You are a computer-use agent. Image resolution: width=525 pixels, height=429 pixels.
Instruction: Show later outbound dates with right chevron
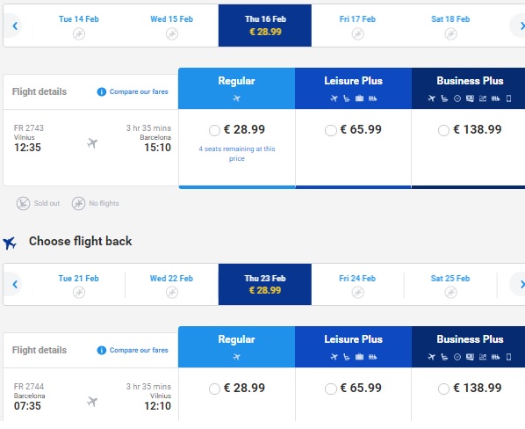point(520,25)
